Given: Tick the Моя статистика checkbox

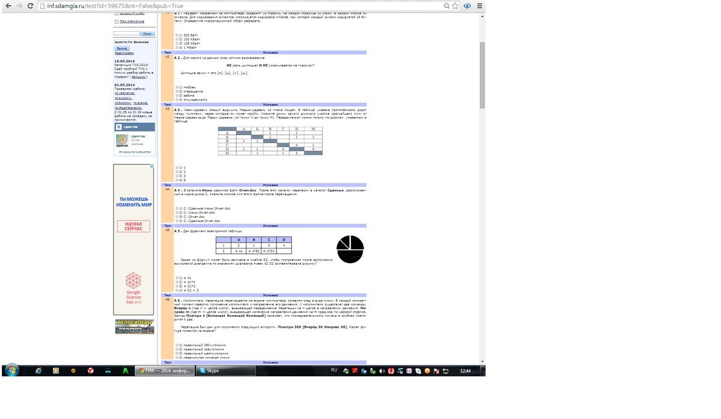Looking at the screenshot, I should [117, 22].
